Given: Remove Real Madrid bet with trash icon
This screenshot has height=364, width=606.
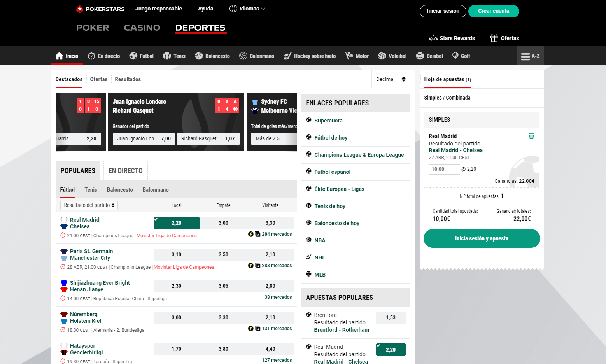Looking at the screenshot, I should (531, 136).
